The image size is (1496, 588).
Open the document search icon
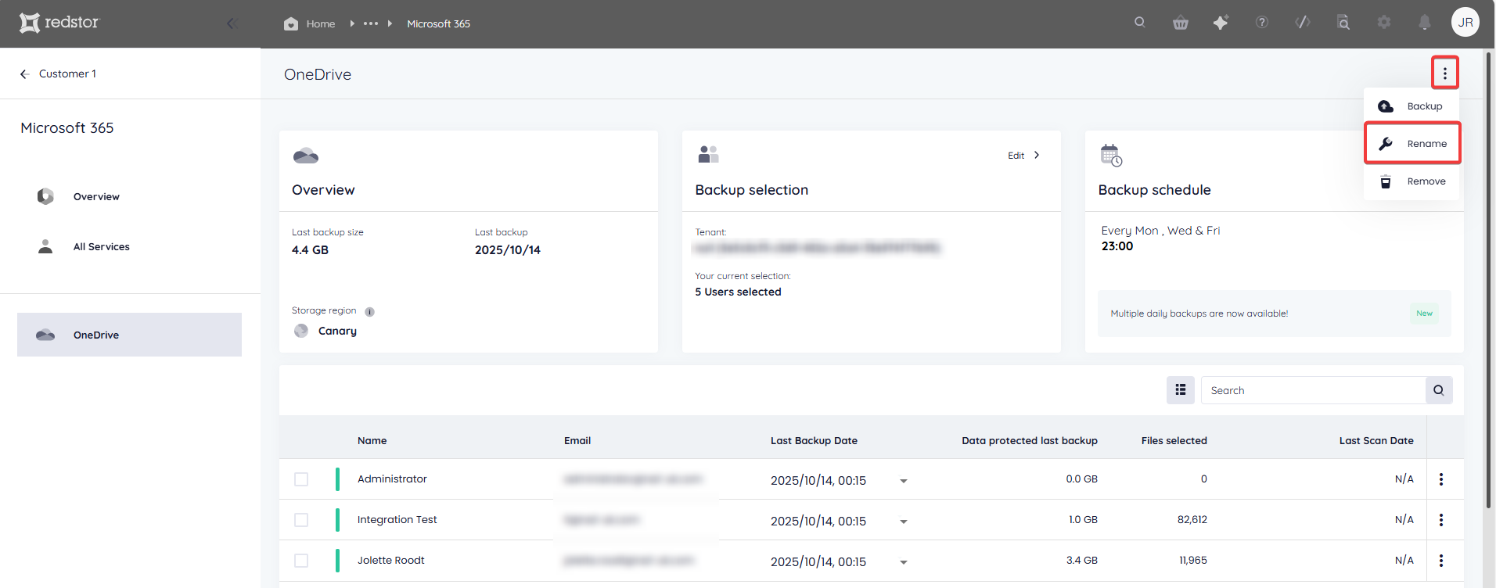[x=1343, y=22]
